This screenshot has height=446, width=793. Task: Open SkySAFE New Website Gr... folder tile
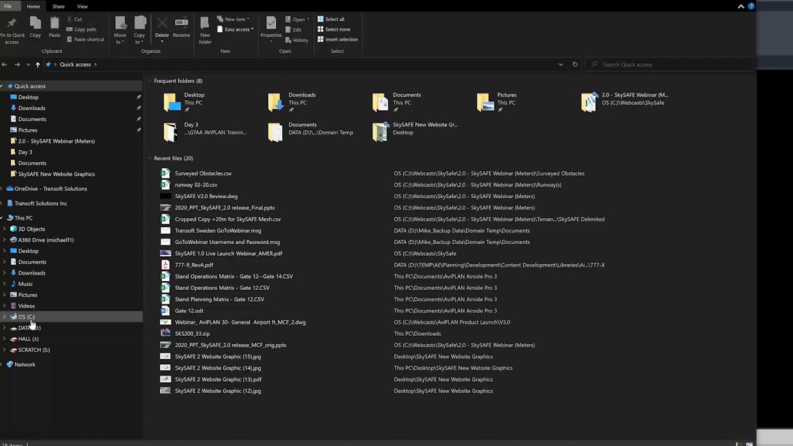coord(415,131)
